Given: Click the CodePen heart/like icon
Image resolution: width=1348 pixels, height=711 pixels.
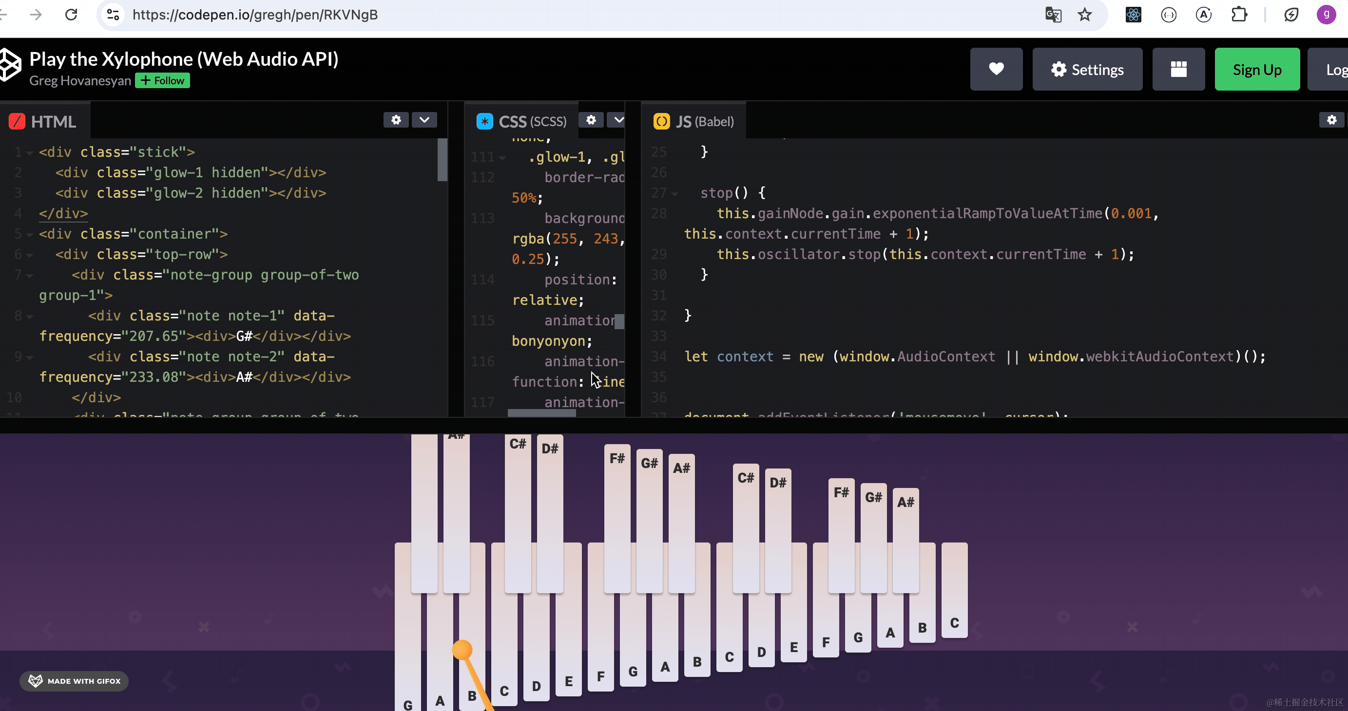Looking at the screenshot, I should [x=996, y=69].
